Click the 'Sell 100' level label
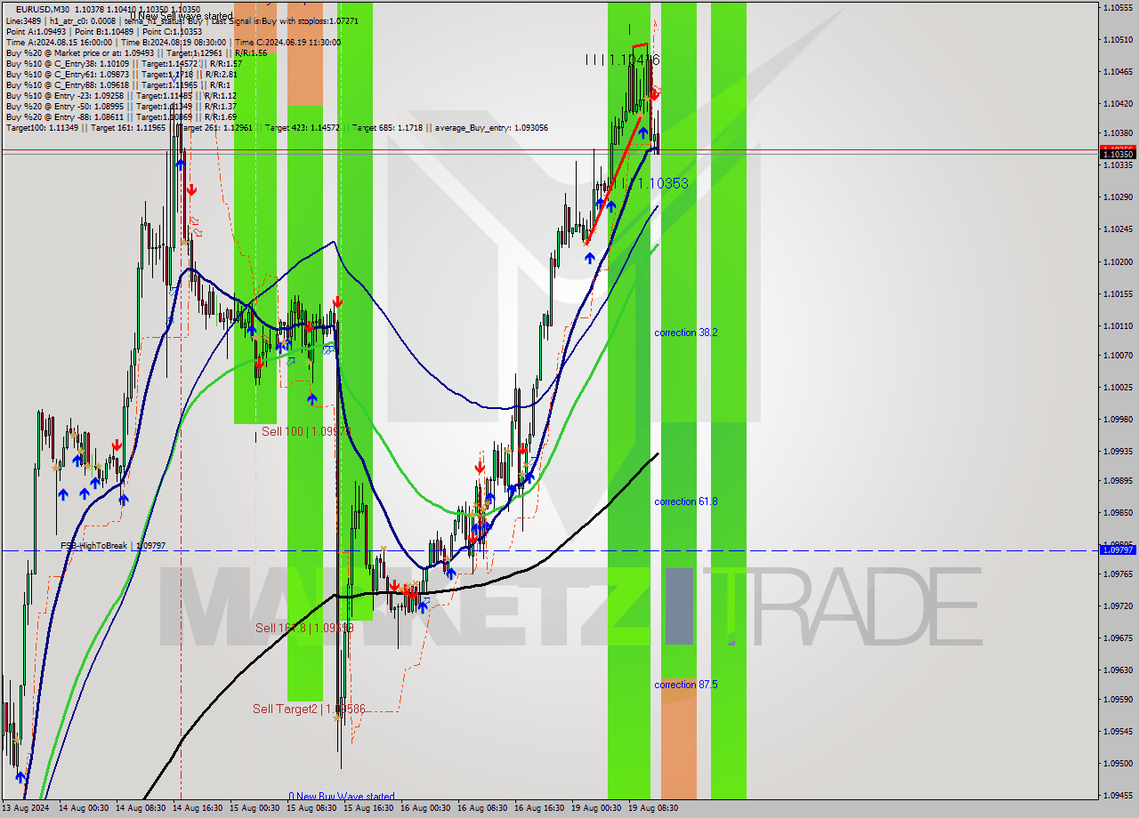Viewport: 1139px width, 818px height. coord(306,431)
